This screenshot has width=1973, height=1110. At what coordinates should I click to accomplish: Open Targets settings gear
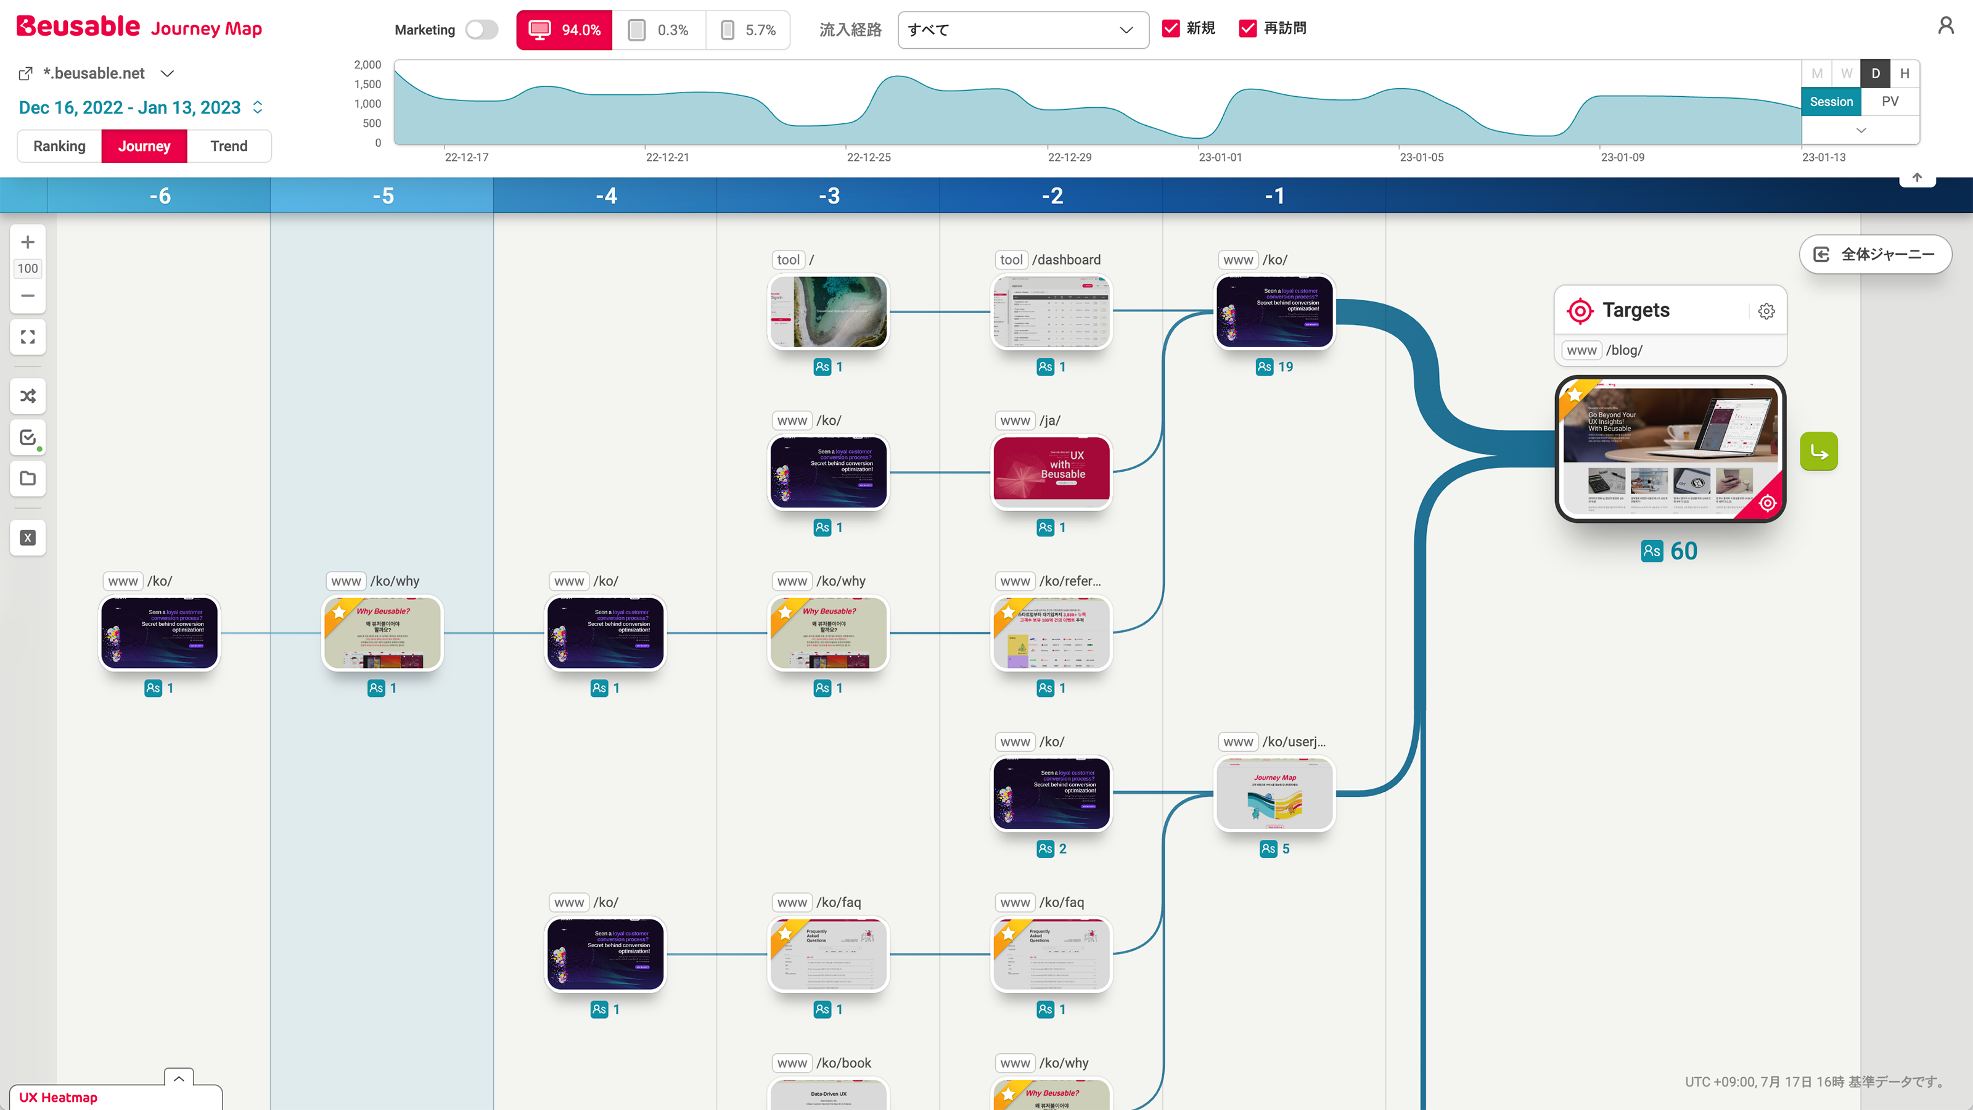pyautogui.click(x=1766, y=311)
